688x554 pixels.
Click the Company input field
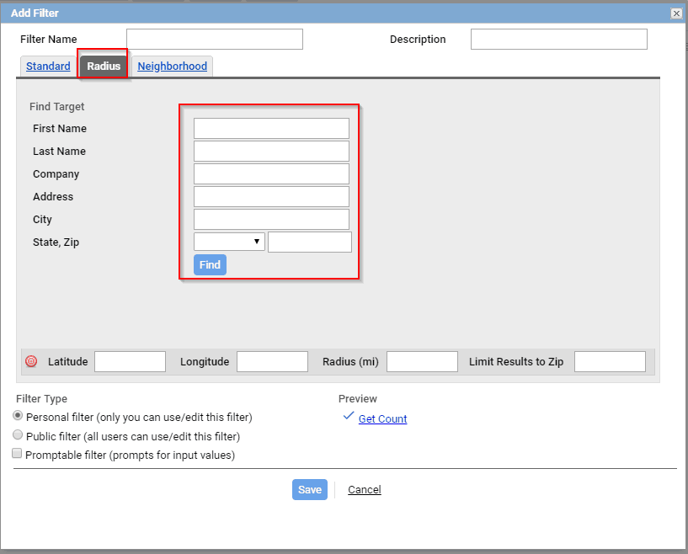click(x=271, y=173)
